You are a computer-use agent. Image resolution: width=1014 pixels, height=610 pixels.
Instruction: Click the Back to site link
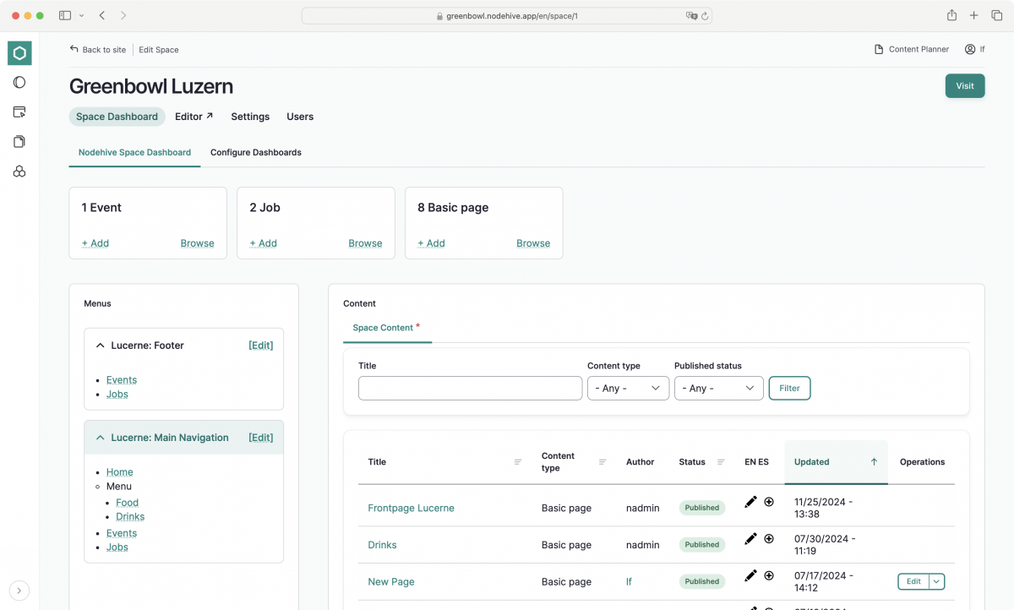98,50
